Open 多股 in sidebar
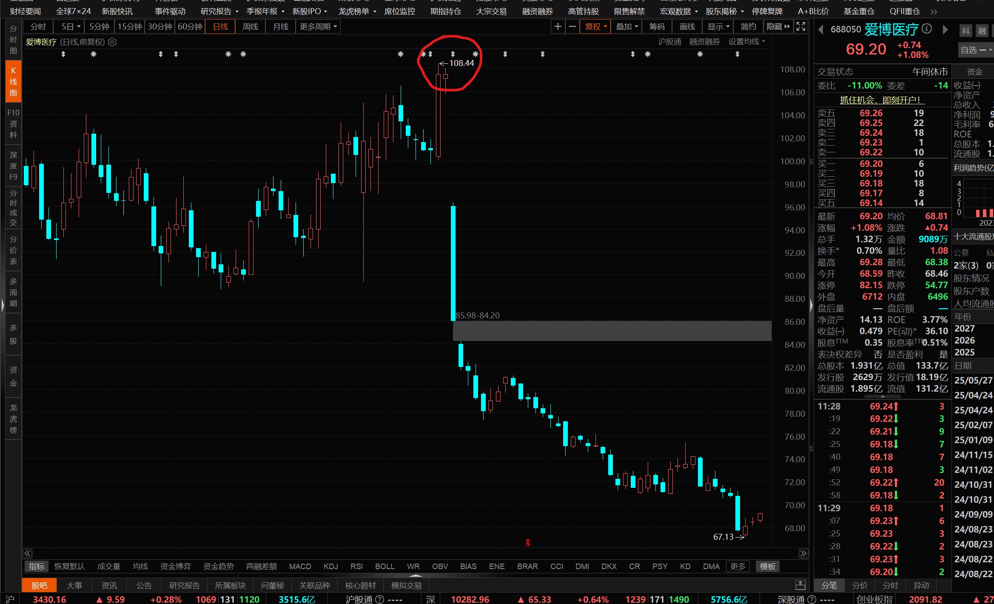 tap(14, 335)
